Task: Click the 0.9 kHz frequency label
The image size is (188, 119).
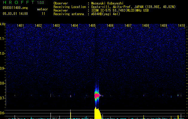Action: tap(2, 68)
